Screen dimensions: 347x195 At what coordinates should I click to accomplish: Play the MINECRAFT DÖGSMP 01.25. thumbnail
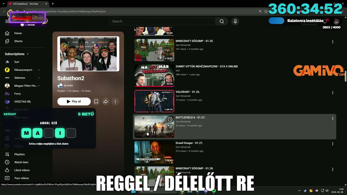point(154,50)
